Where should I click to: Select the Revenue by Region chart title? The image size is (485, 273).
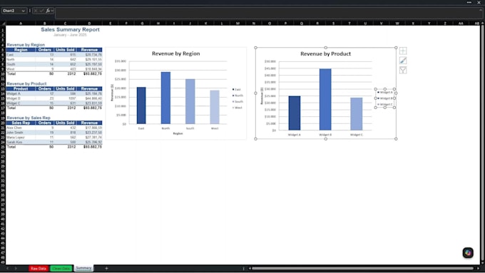click(x=175, y=53)
